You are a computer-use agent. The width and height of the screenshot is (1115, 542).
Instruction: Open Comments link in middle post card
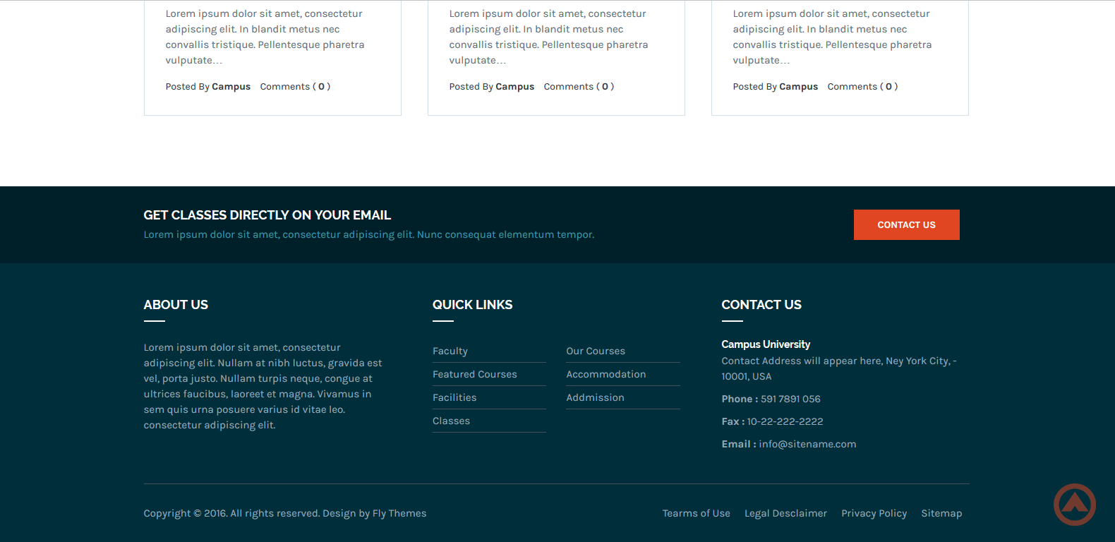(x=578, y=87)
